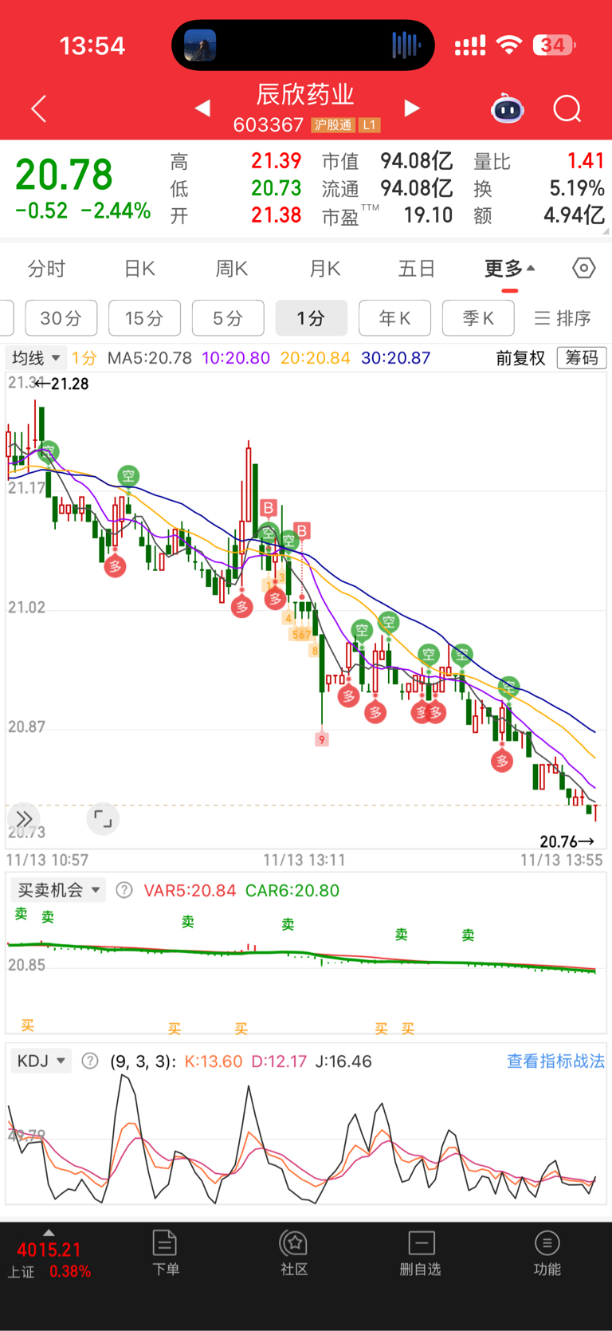Tap the fullscreen chart icon
Image resolution: width=612 pixels, height=1331 pixels.
coord(103,818)
